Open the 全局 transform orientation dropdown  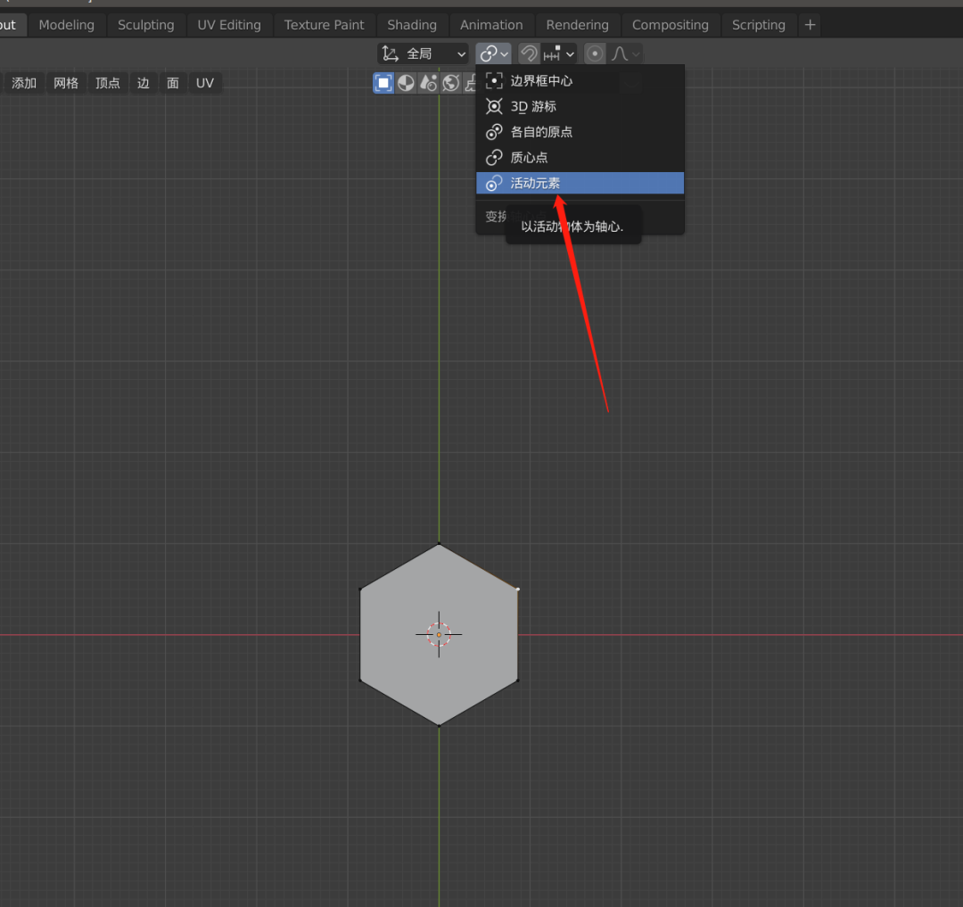(423, 54)
